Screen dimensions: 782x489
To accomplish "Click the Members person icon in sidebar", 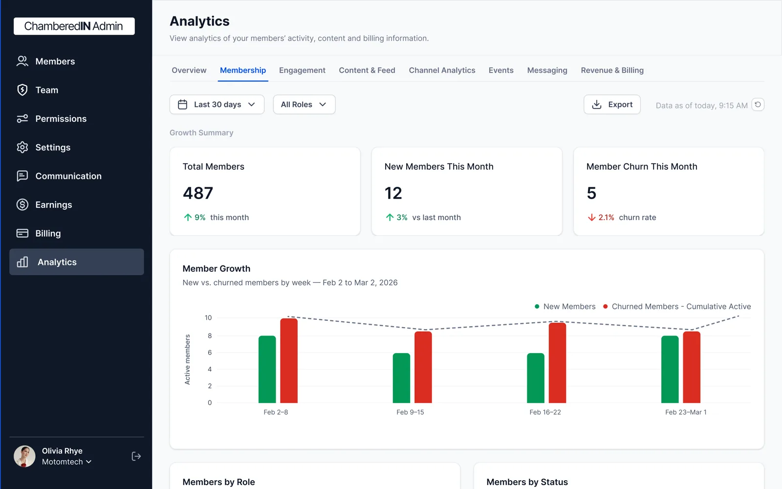I will click(22, 61).
